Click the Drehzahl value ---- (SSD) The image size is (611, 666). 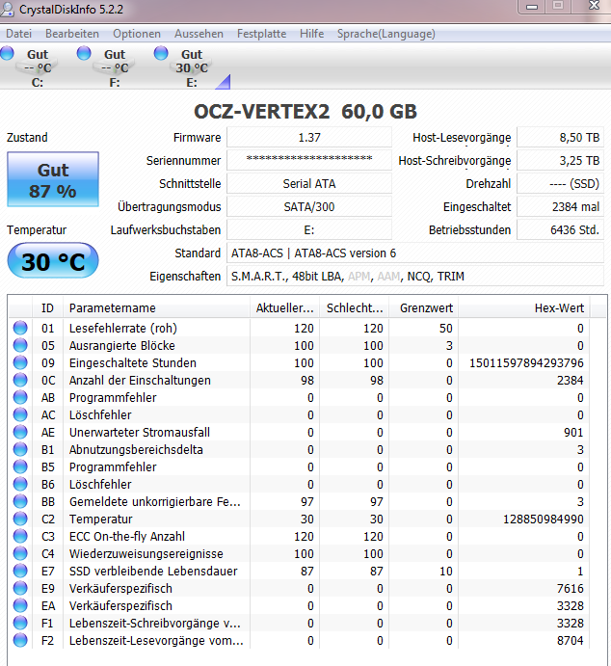tap(561, 183)
